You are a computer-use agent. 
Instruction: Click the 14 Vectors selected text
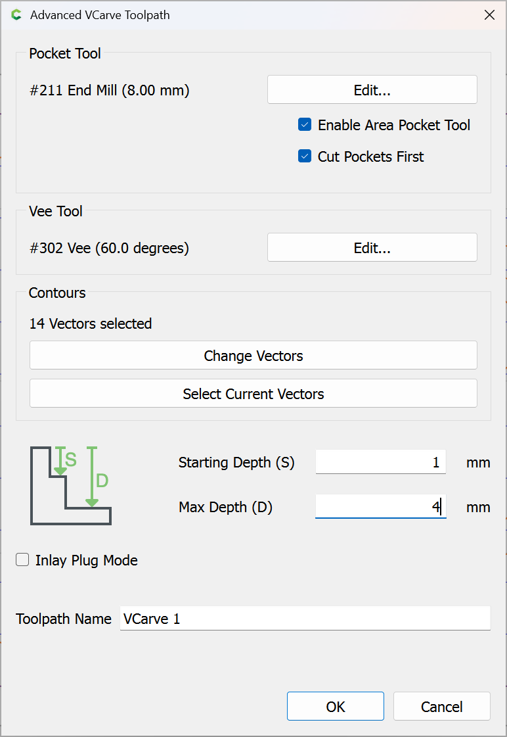coord(91,323)
